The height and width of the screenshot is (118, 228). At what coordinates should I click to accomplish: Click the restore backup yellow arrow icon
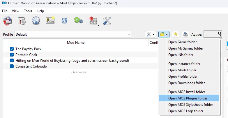[x=175, y=34]
